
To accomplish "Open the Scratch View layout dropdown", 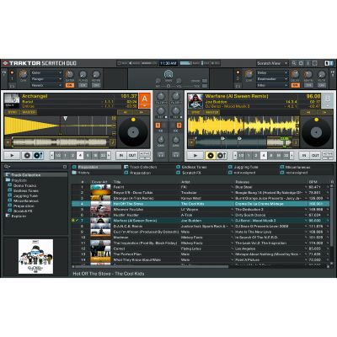I will pyautogui.click(x=272, y=63).
